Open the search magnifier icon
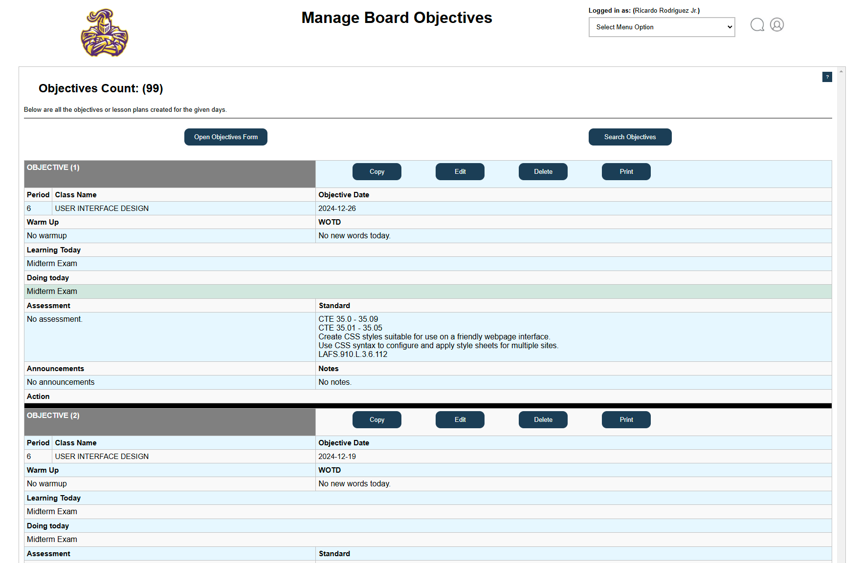The height and width of the screenshot is (563, 862). click(757, 24)
